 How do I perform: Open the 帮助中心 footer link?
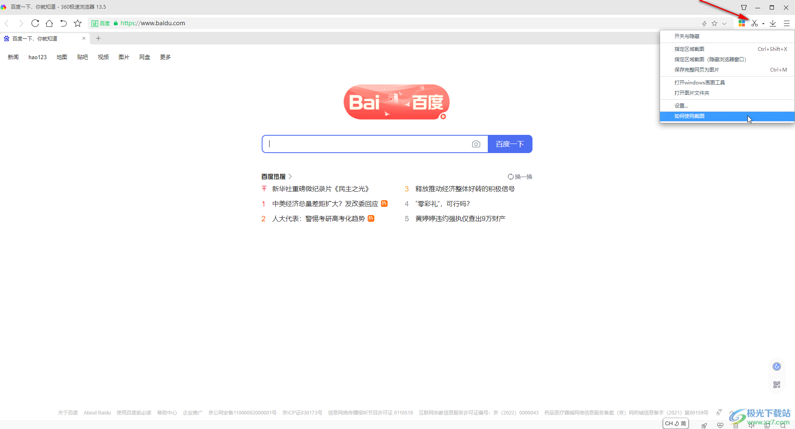(x=167, y=413)
